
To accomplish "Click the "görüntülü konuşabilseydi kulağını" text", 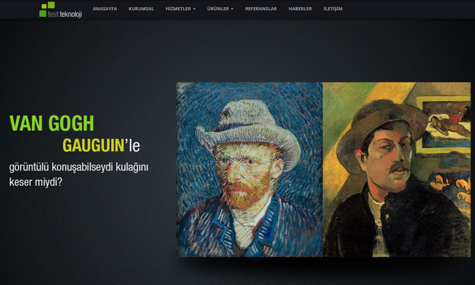I will click(x=79, y=167).
